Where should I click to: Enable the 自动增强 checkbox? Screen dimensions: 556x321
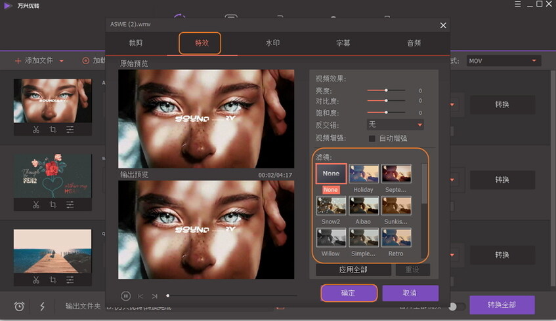click(x=372, y=138)
